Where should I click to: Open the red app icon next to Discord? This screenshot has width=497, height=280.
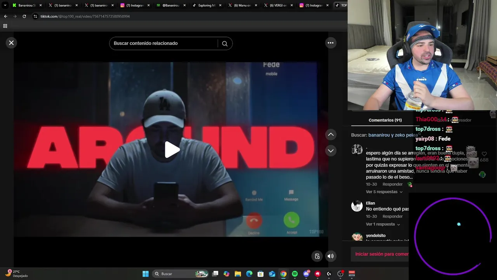[x=318, y=274]
